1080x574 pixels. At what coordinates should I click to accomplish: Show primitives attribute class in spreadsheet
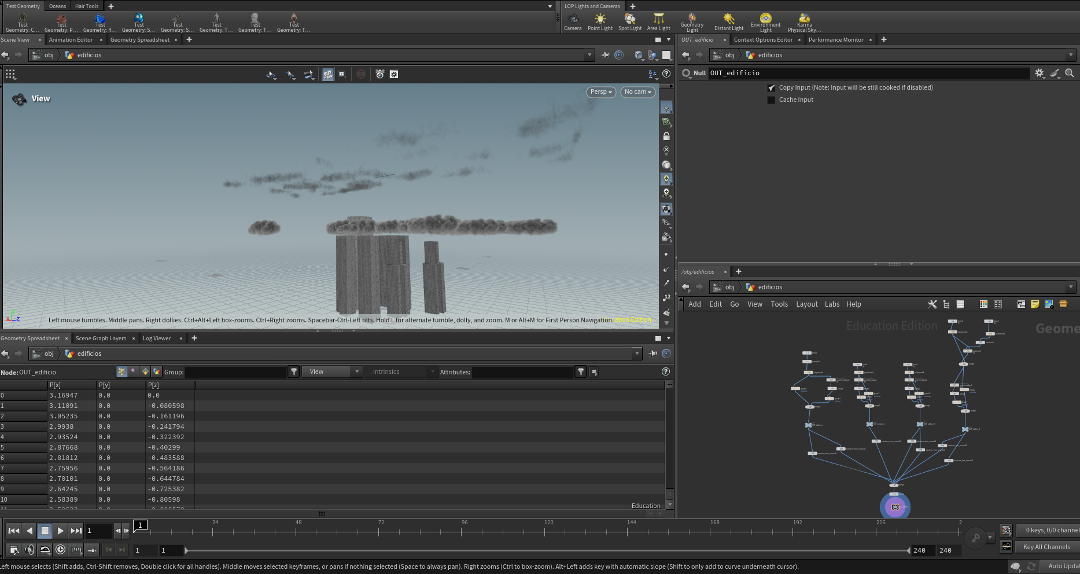coord(145,372)
